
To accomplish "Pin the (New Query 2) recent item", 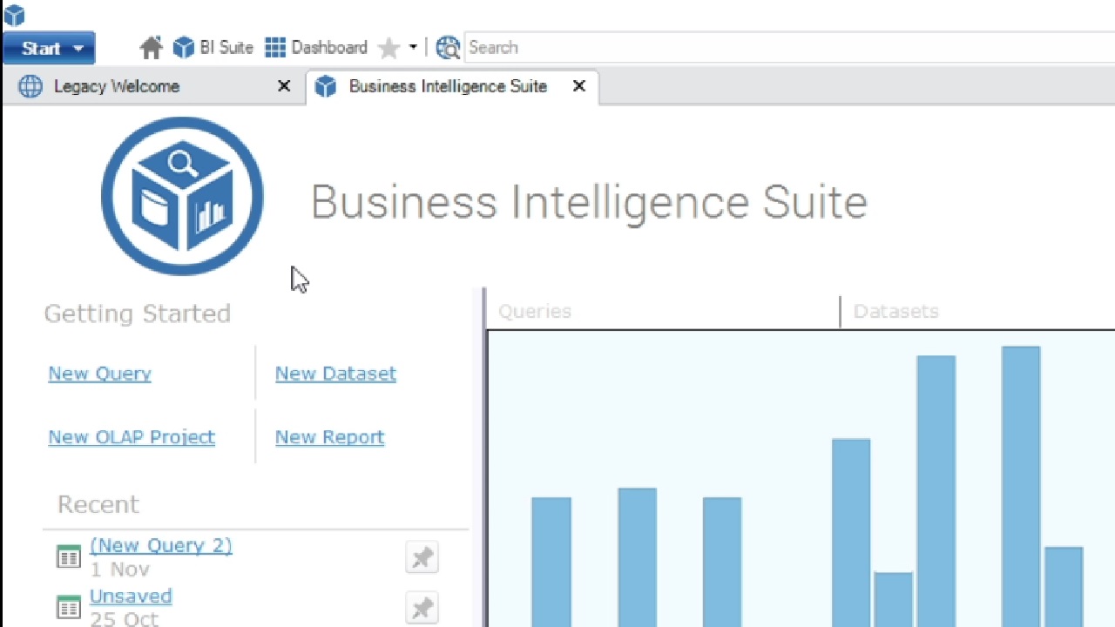I will point(422,557).
